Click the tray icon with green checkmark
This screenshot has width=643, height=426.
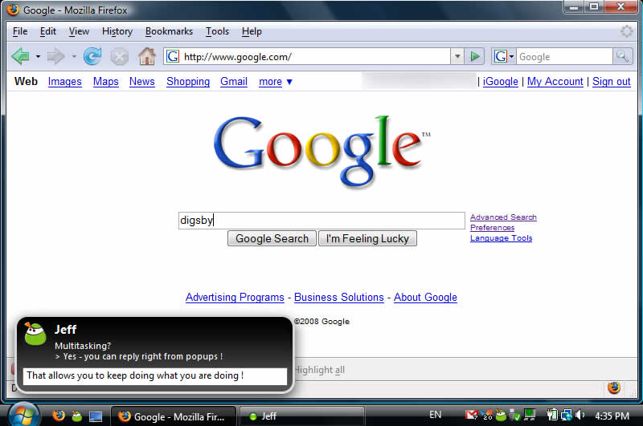click(515, 416)
